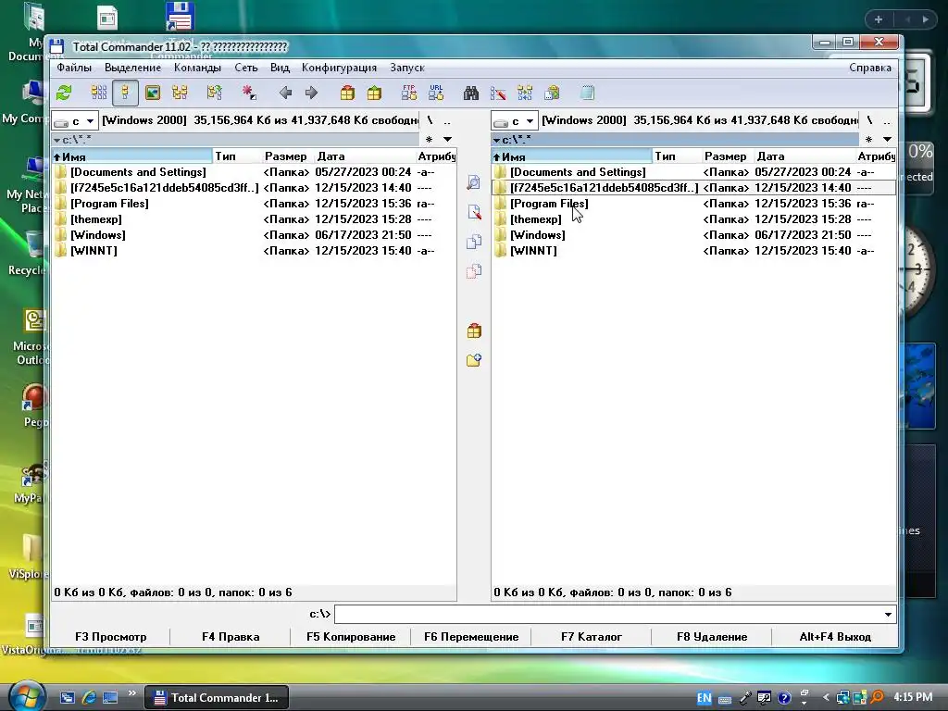Open the Справка help menu
Screen dimensions: 948x711
[x=870, y=68]
